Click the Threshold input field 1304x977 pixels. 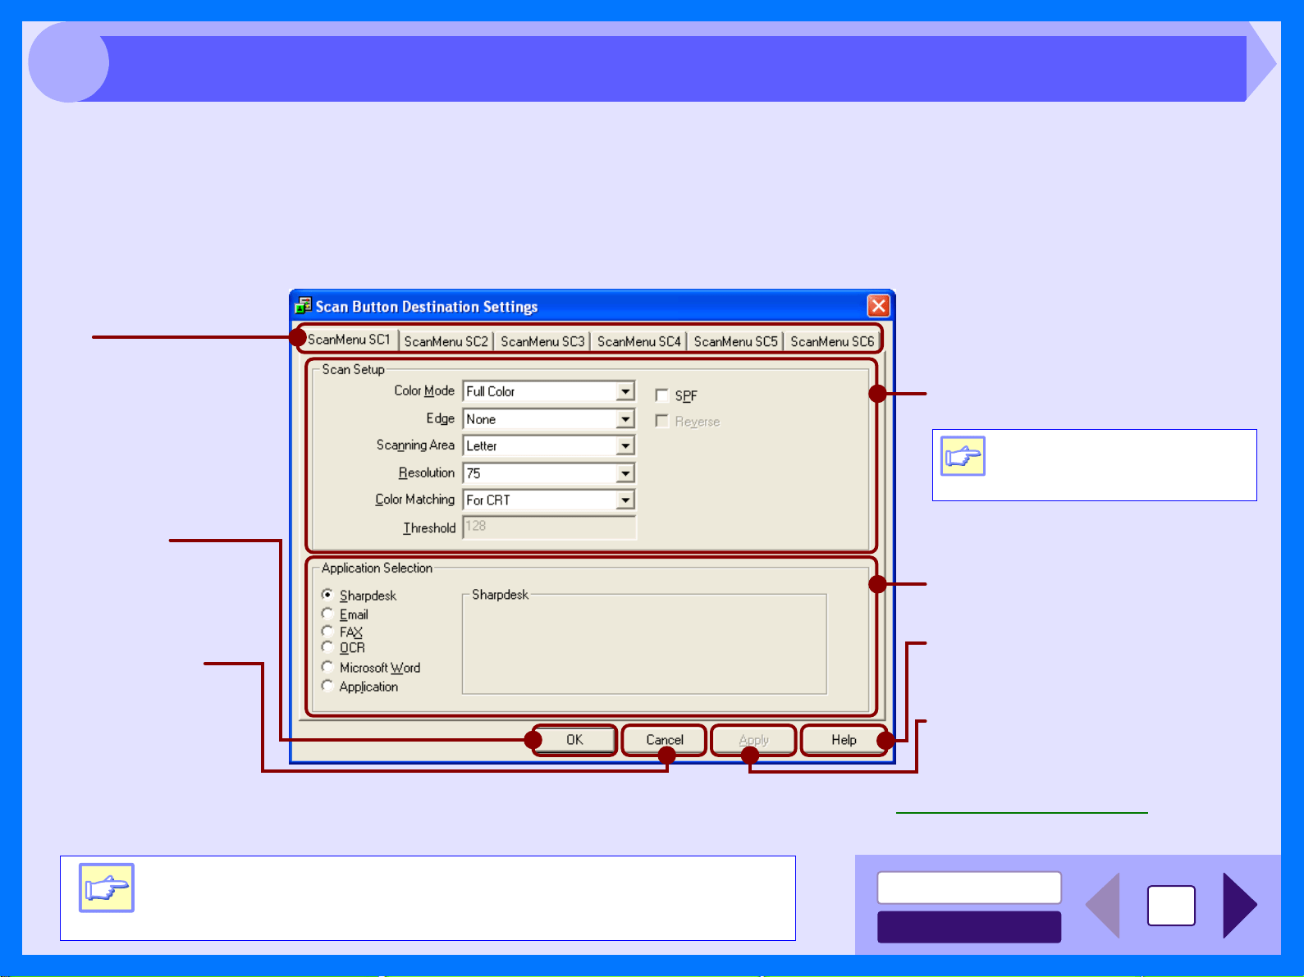point(549,527)
